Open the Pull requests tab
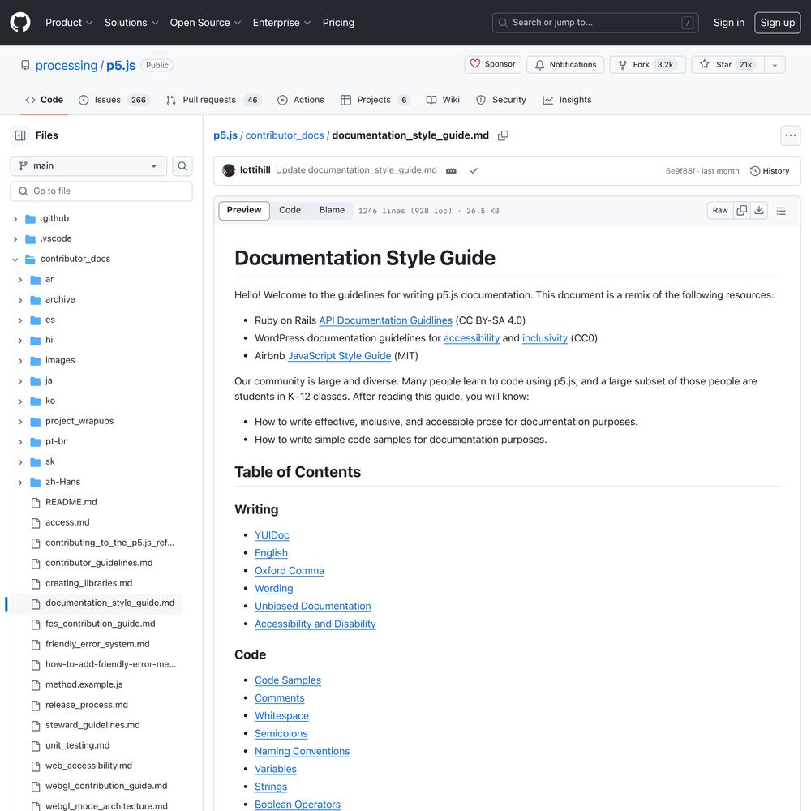 (x=213, y=100)
